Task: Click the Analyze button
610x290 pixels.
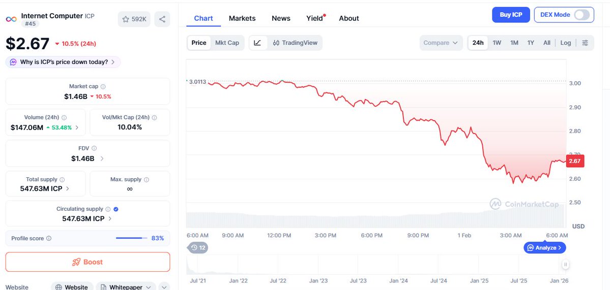Action: tap(545, 248)
